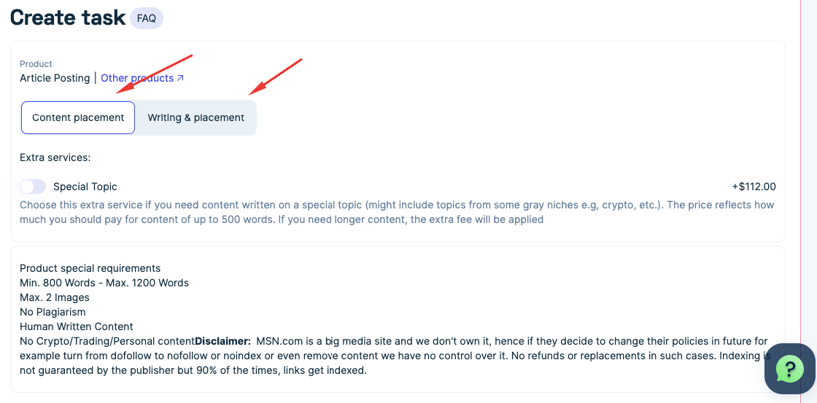The width and height of the screenshot is (817, 403).
Task: Select the Content placement tab
Action: 78,117
